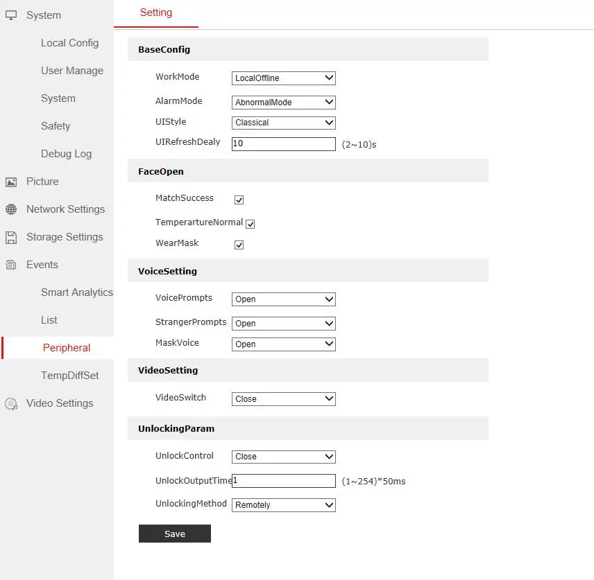Uncheck the MatchSuccess checkbox
This screenshot has width=594, height=580.
click(x=239, y=200)
